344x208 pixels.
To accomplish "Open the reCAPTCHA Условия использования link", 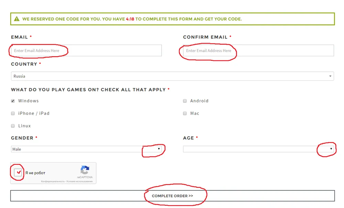I will [79, 181].
